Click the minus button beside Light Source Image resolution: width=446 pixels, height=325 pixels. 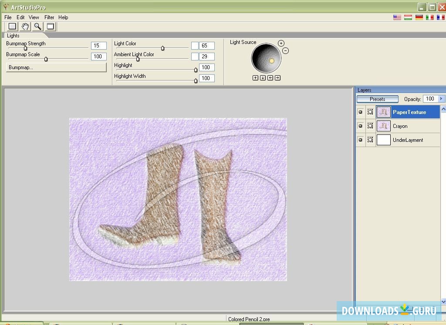tap(285, 50)
